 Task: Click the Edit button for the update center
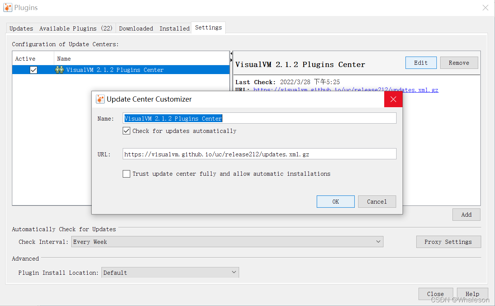[421, 63]
